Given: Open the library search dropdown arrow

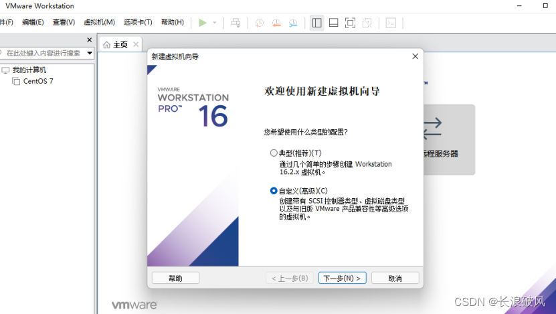Looking at the screenshot, I should coord(90,53).
